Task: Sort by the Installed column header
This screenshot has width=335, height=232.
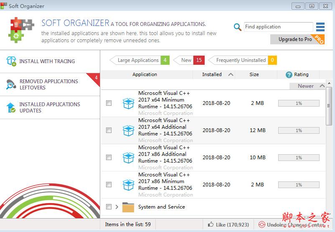Action: point(214,74)
